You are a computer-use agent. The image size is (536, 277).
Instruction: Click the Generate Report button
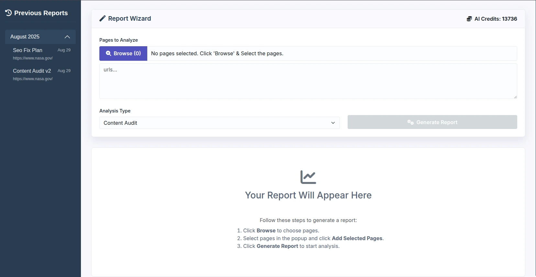coord(432,122)
